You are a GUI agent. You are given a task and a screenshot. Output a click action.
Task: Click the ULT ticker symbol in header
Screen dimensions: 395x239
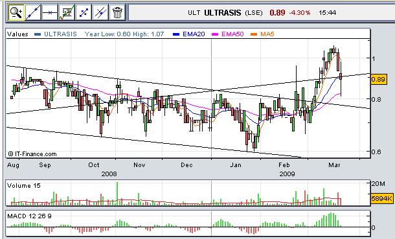194,12
